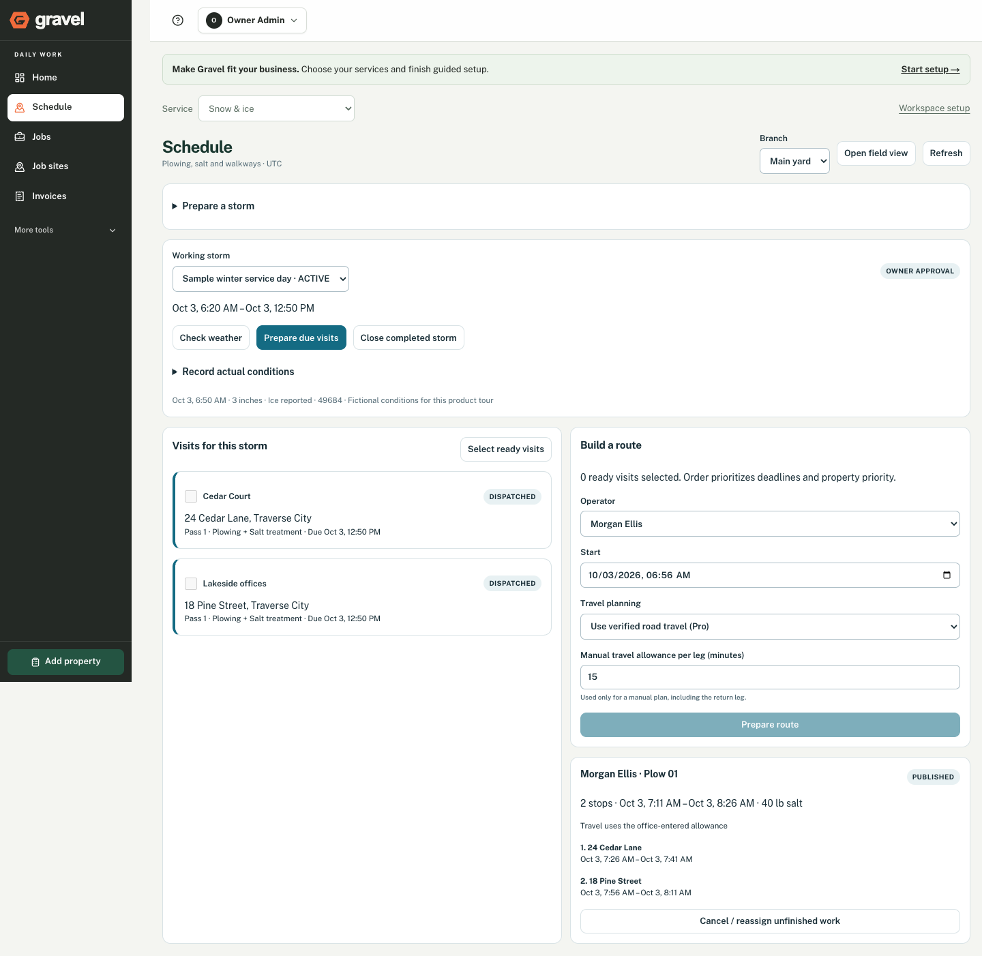
Task: Click the Job sites person-pin icon
Action: tap(20, 166)
